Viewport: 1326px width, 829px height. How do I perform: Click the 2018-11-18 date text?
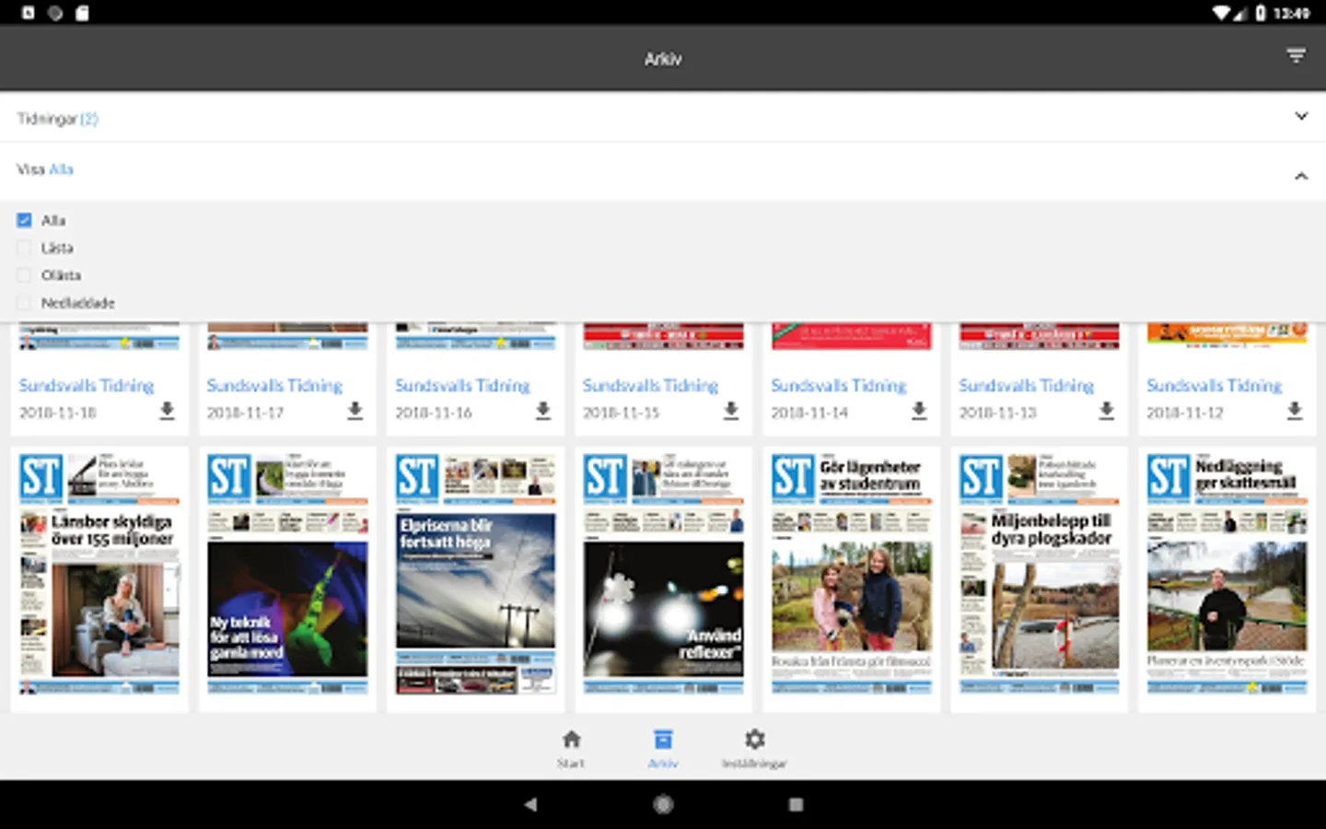click(58, 413)
